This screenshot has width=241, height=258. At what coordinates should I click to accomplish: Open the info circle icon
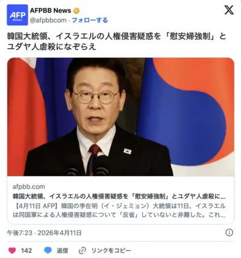(x=229, y=233)
